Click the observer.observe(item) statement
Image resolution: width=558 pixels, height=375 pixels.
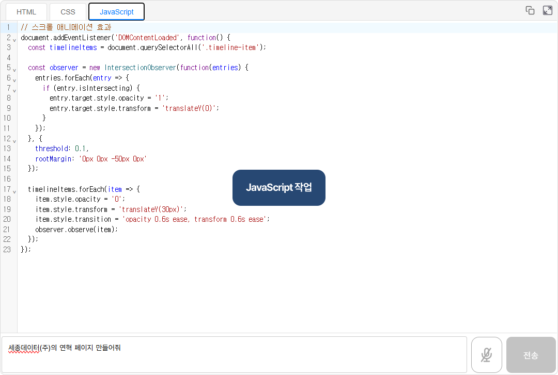click(x=76, y=230)
